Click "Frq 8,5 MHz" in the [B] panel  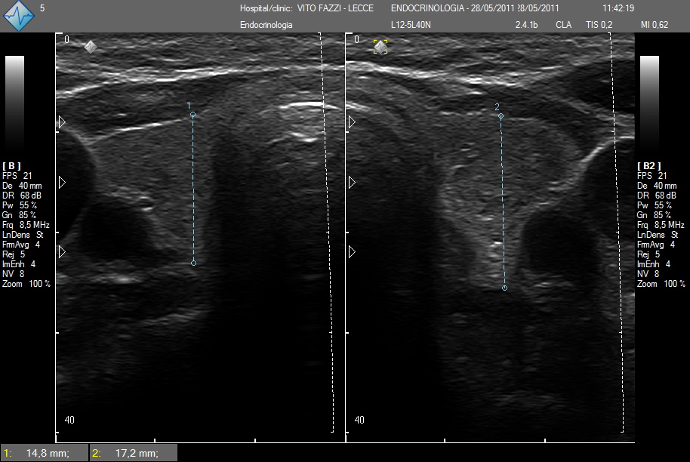pos(26,225)
